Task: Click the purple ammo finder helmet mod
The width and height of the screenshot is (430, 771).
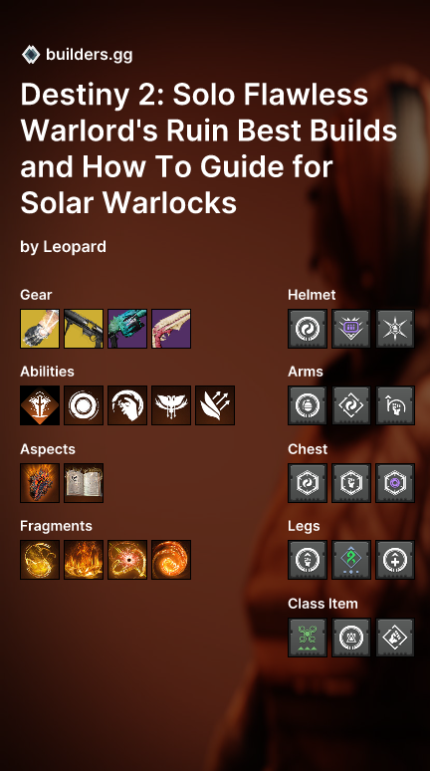Action: (351, 329)
